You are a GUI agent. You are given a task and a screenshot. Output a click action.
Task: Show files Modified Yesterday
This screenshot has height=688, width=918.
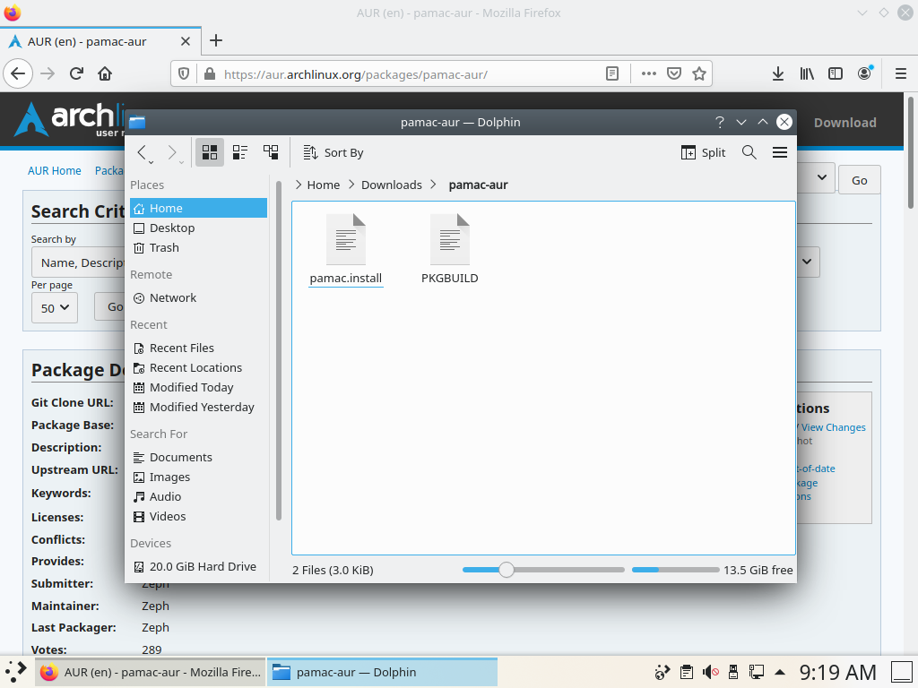point(198,408)
